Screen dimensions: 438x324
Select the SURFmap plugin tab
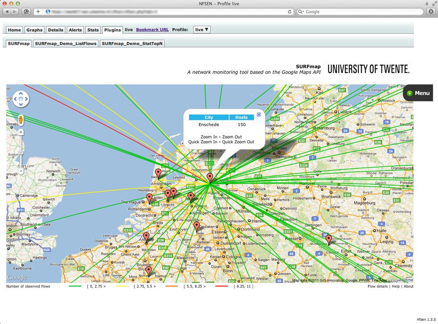point(19,44)
